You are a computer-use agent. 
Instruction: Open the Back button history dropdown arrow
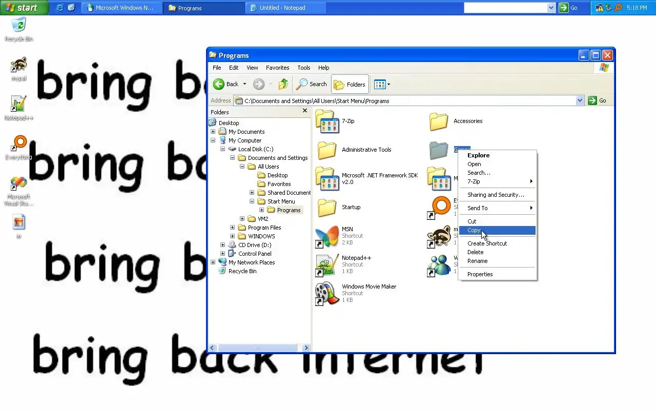pyautogui.click(x=244, y=84)
